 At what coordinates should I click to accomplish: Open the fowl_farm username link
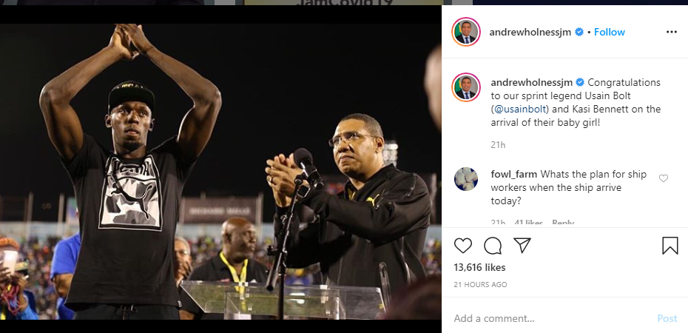click(514, 174)
